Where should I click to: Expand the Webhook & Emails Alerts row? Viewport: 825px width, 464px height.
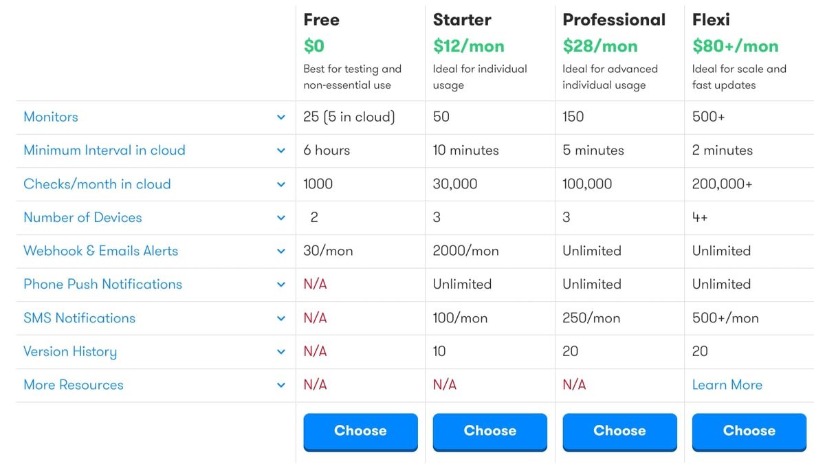coord(281,251)
